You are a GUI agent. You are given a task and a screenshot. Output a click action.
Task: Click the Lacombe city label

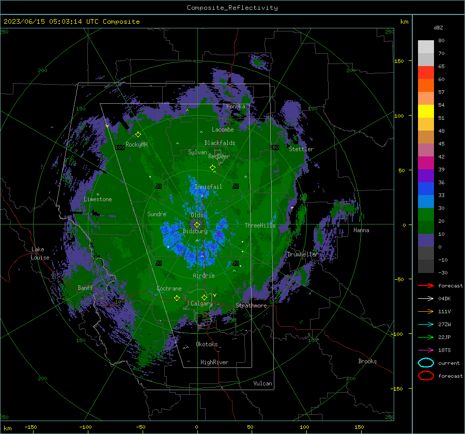223,130
